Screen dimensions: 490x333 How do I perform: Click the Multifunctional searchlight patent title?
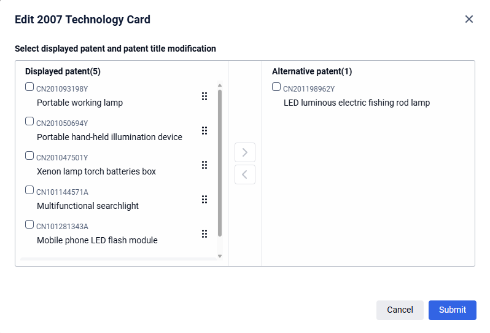88,206
